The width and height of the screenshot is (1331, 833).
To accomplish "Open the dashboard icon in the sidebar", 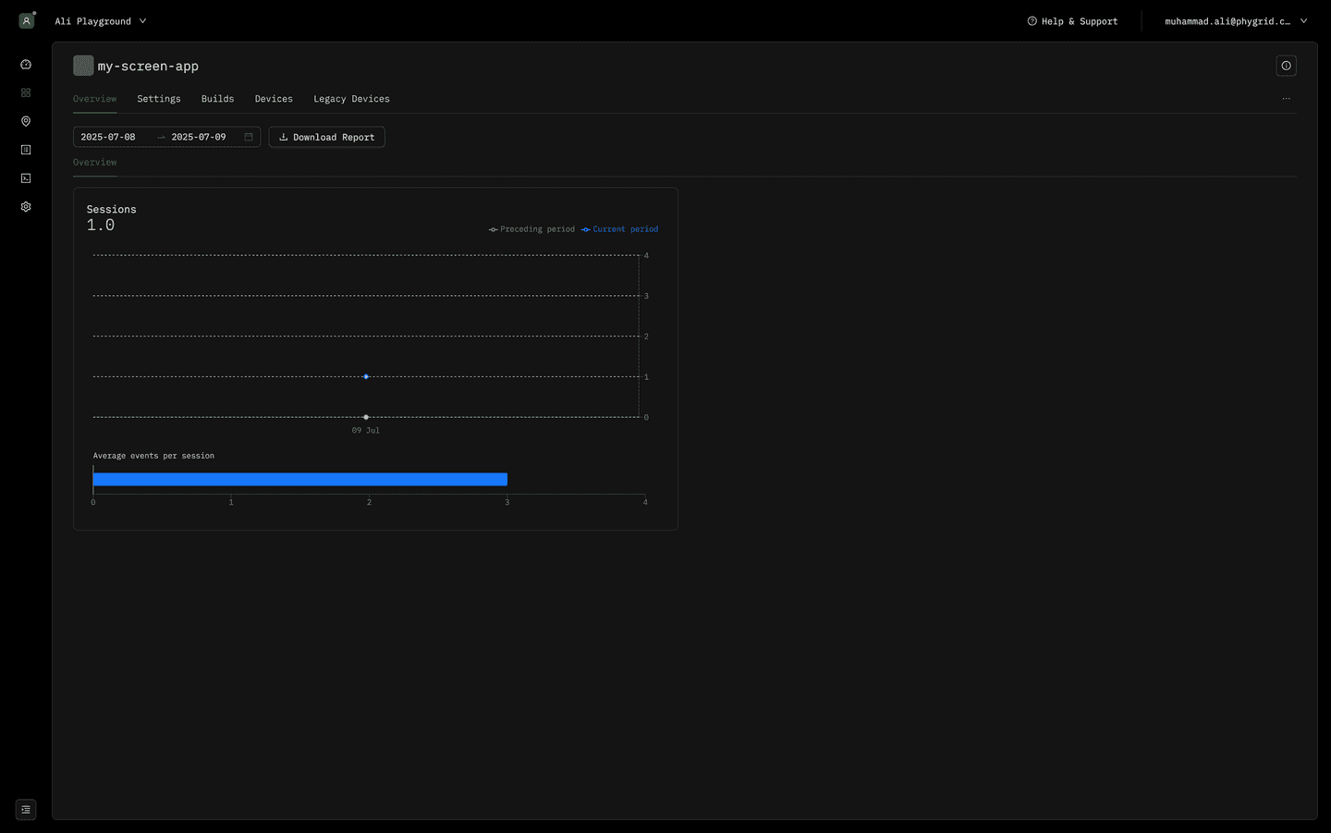I will point(25,64).
